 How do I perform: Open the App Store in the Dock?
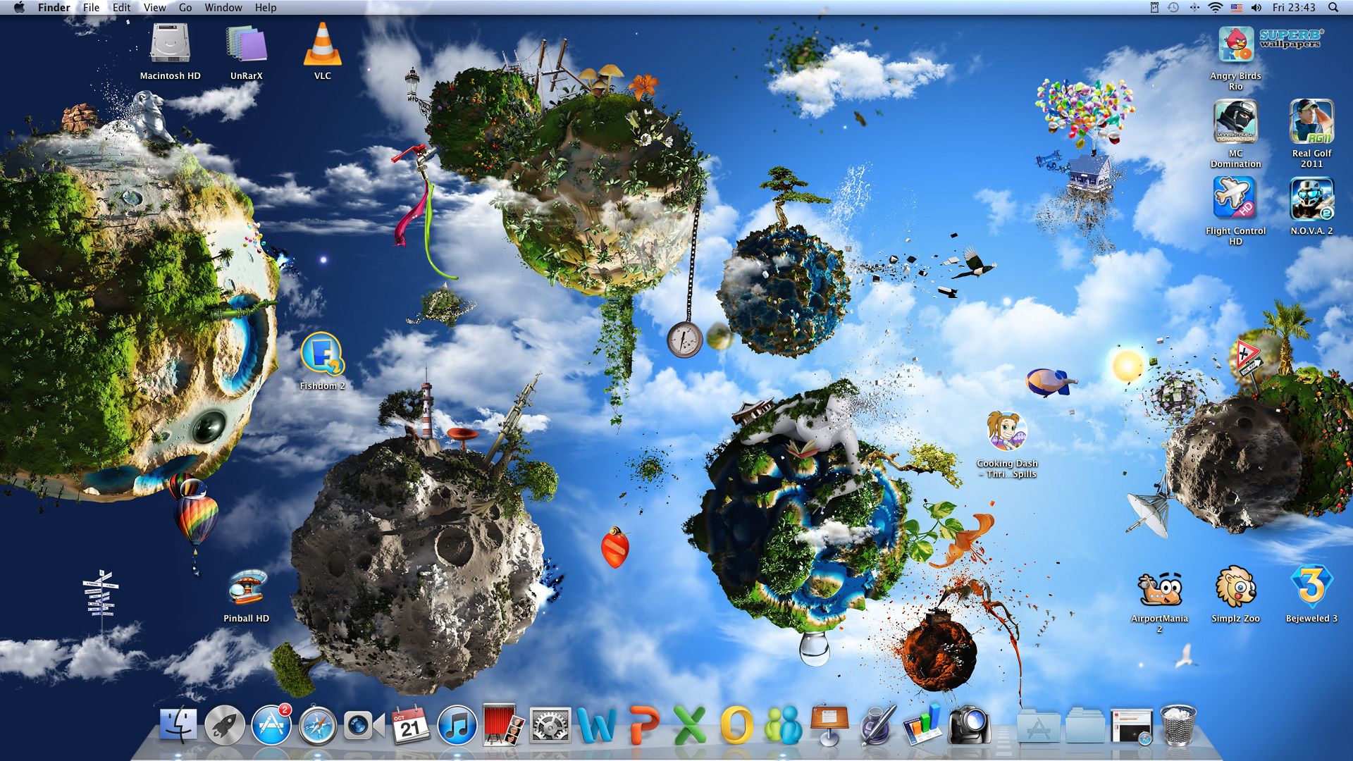click(x=271, y=726)
